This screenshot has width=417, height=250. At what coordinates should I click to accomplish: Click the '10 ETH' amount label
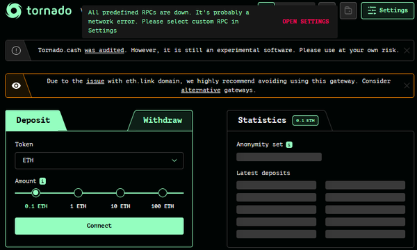tap(120, 206)
